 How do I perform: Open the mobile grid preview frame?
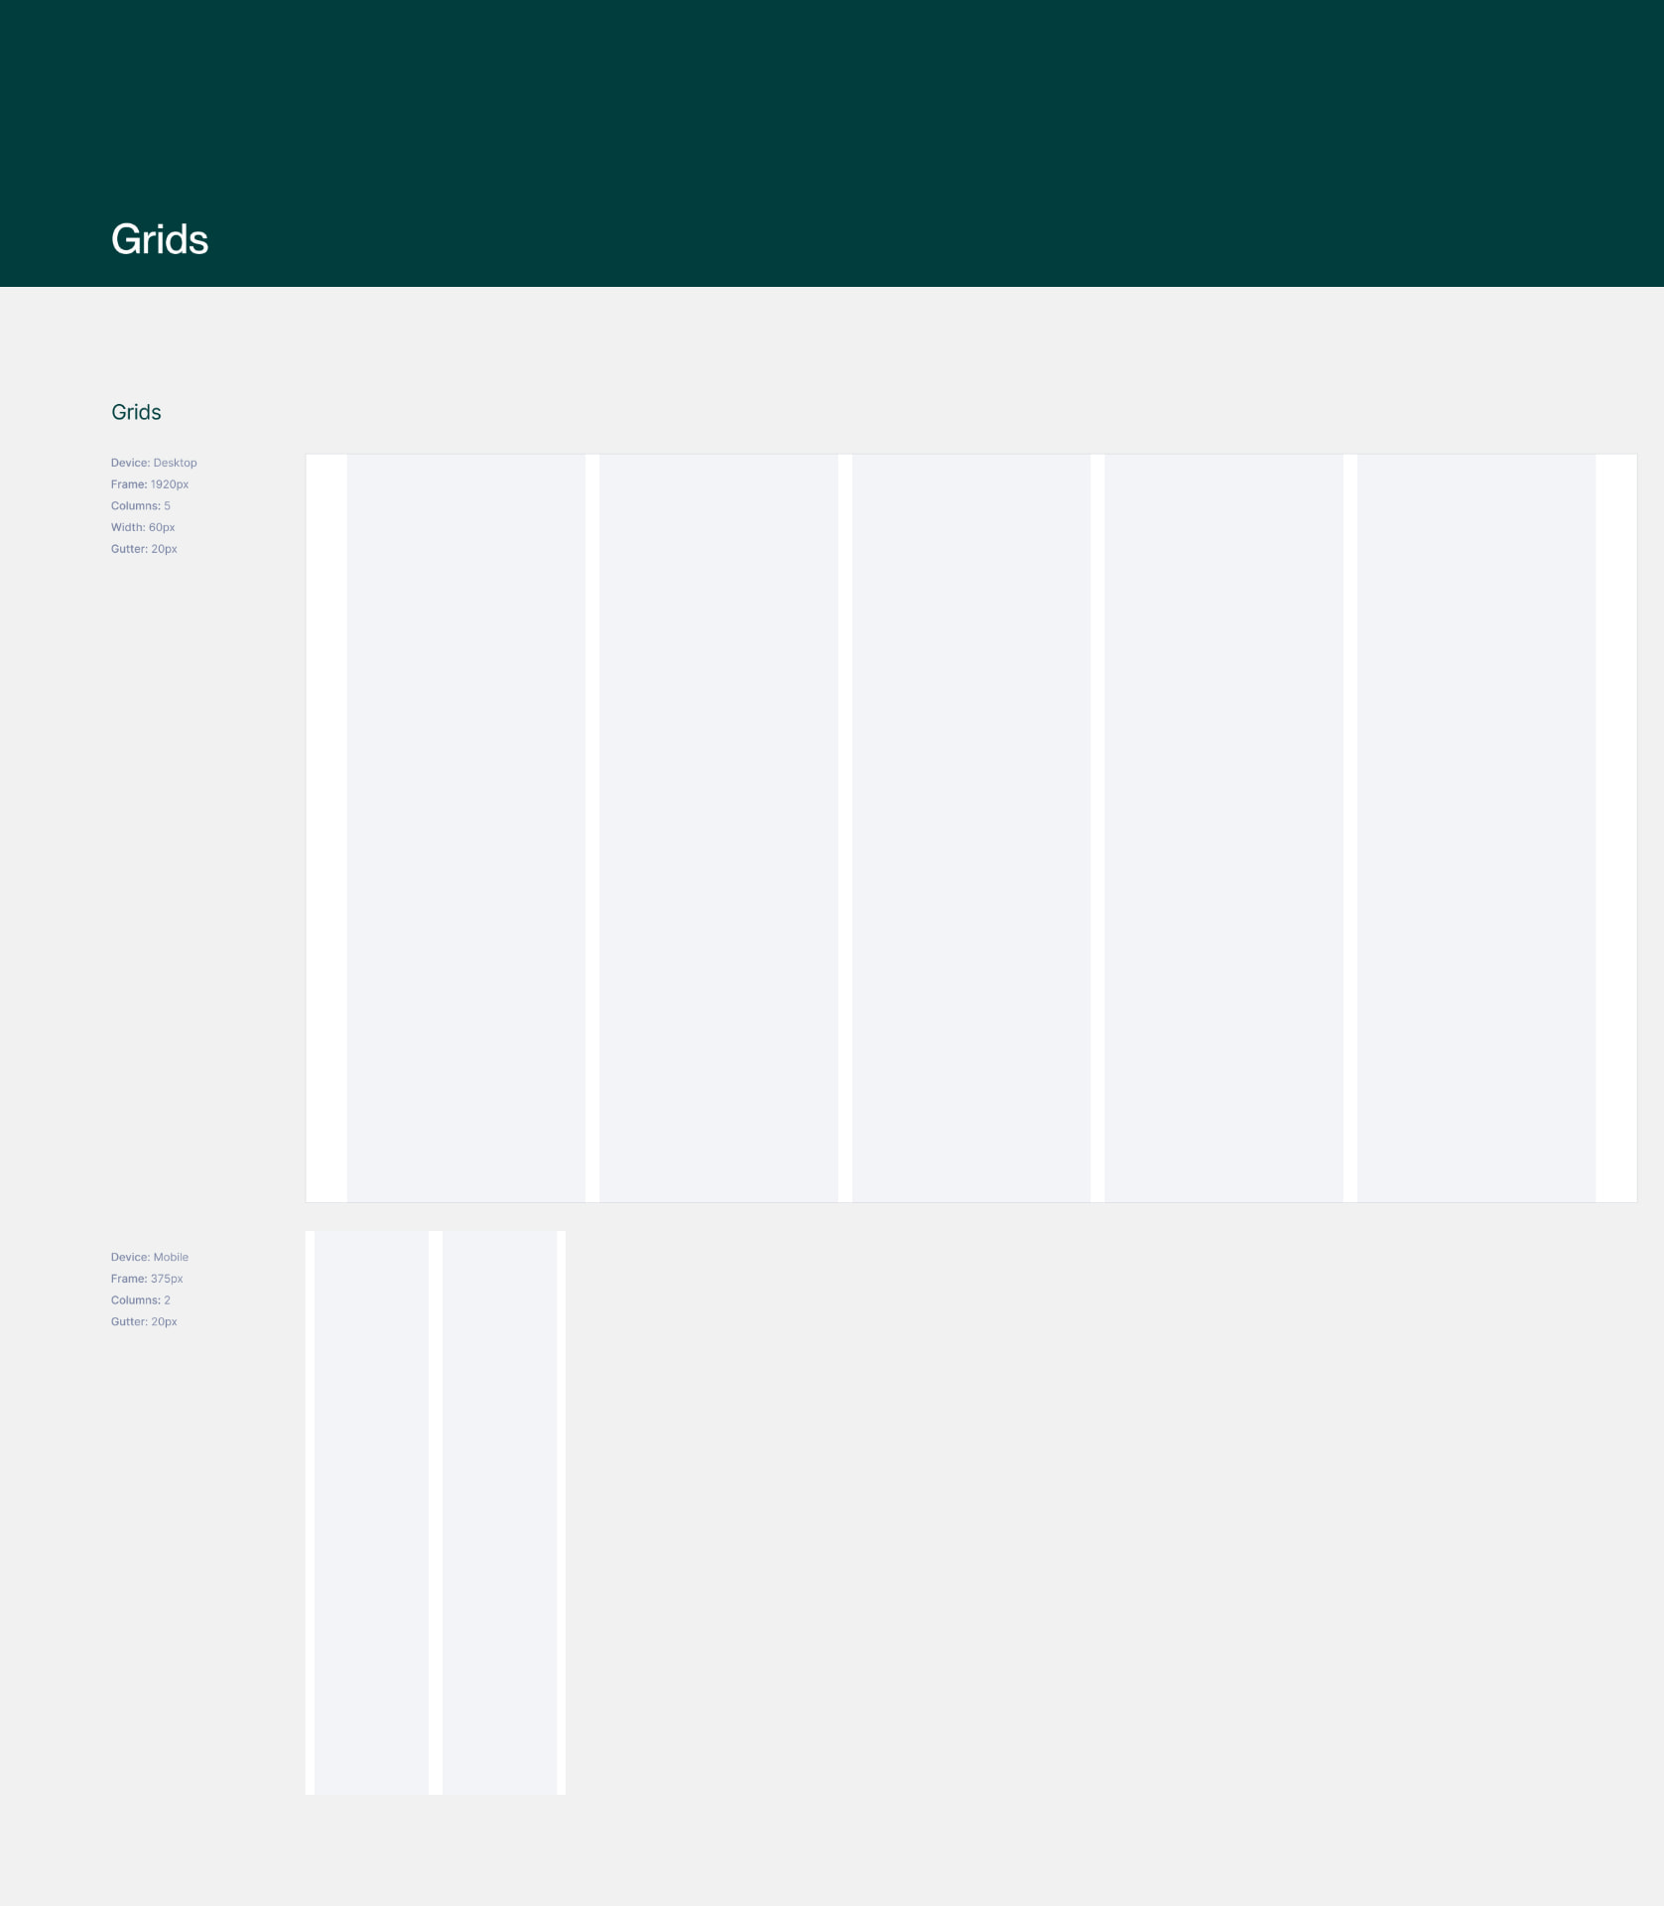(436, 1512)
